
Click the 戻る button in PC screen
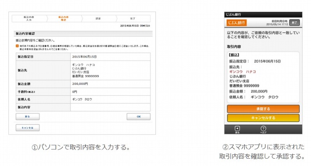28,117
